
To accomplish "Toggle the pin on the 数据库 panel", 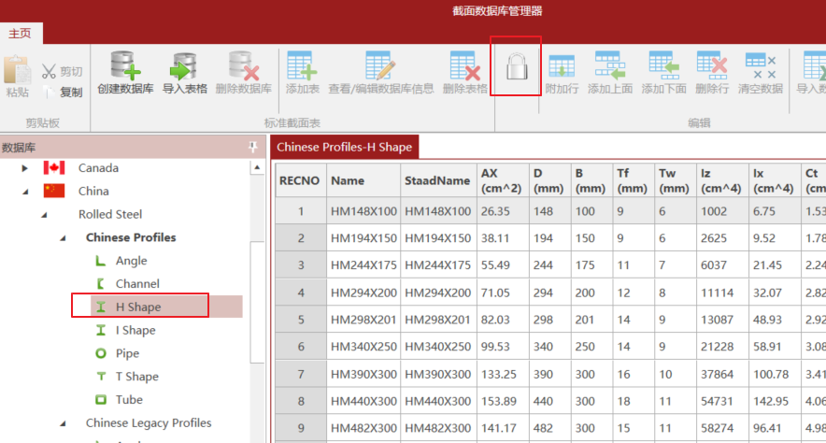I will pos(252,148).
